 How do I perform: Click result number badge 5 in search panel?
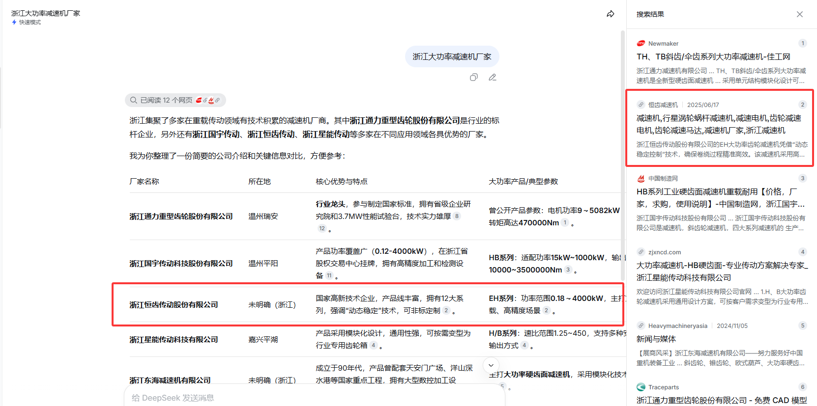(x=802, y=325)
